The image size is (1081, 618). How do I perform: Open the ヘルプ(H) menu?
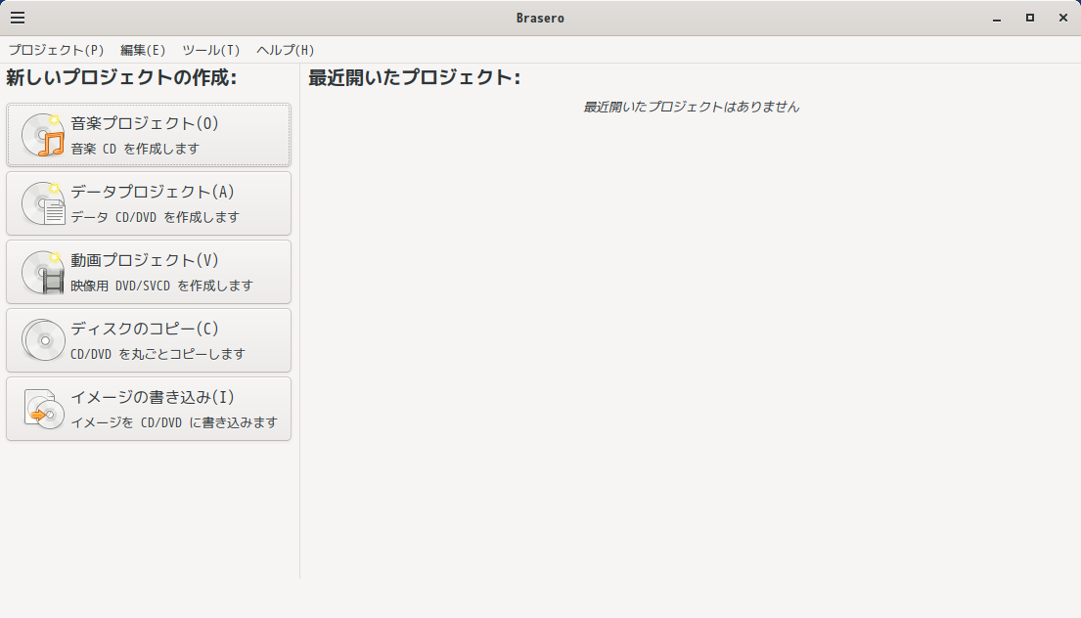[x=285, y=50]
